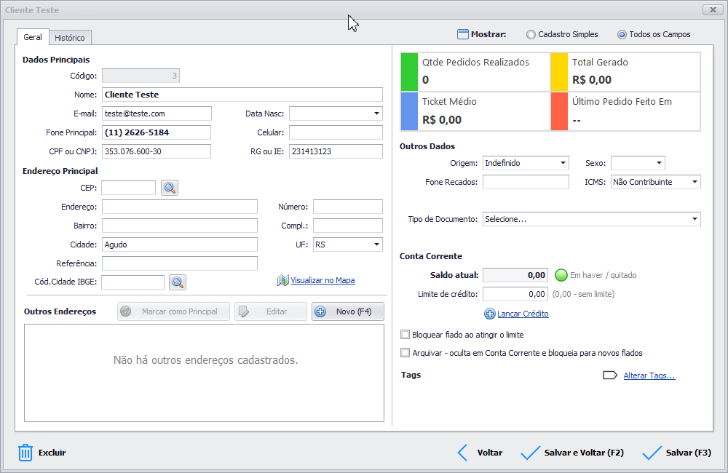Click the plus icon for Lançar Crédito
Viewport: 728px width, 473px height.
pos(490,314)
